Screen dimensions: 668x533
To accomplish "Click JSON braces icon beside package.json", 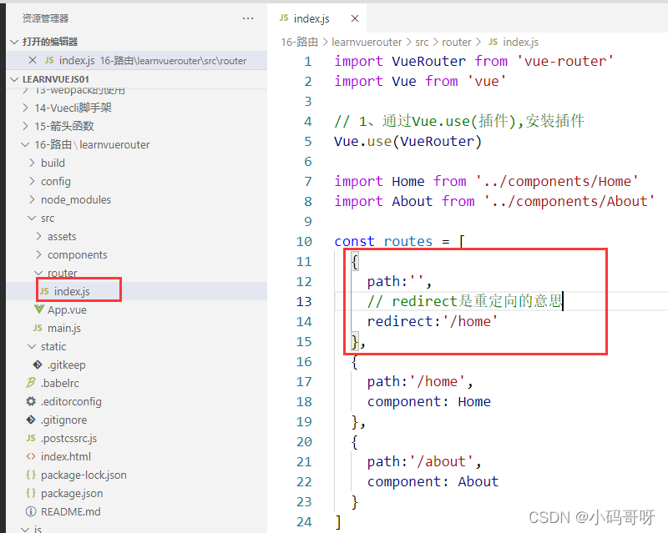I will coord(31,493).
